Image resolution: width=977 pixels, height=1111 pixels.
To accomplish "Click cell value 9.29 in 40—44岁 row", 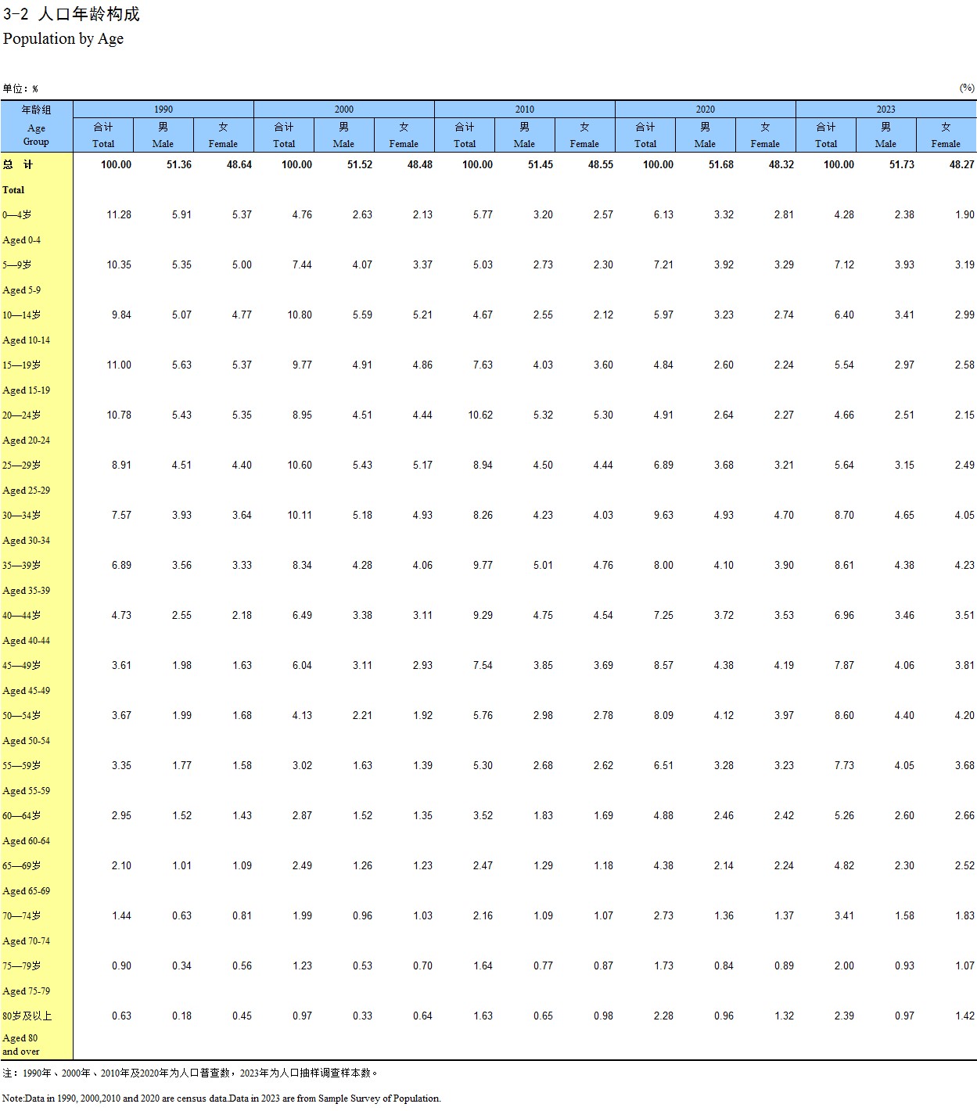I will tap(483, 615).
